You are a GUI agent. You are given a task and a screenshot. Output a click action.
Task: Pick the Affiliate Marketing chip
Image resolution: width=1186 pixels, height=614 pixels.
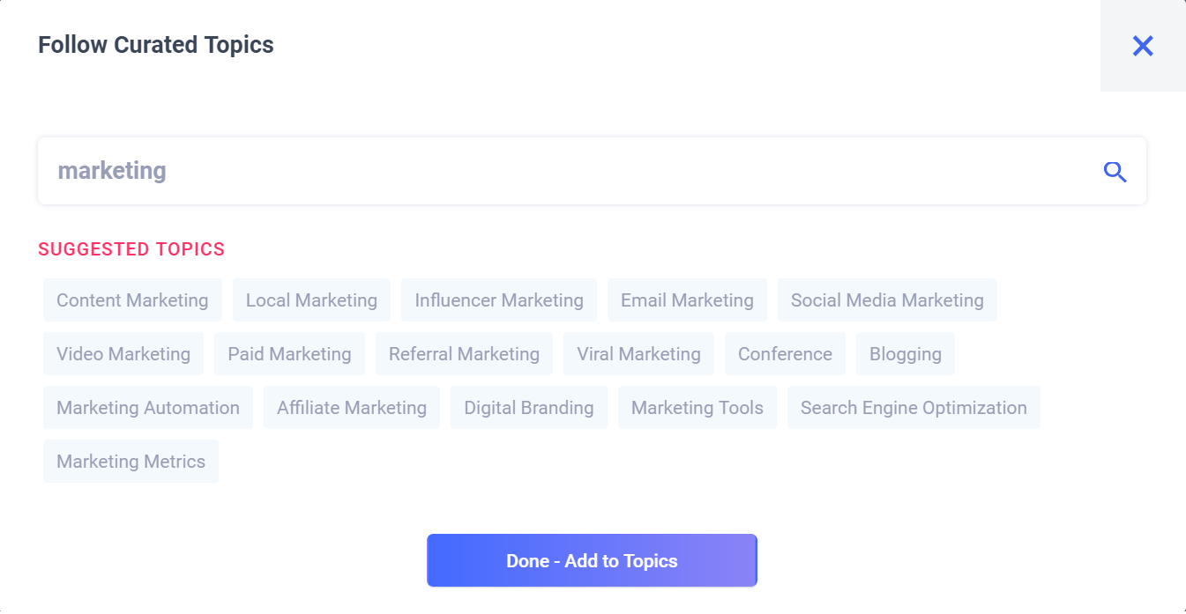[x=352, y=408]
